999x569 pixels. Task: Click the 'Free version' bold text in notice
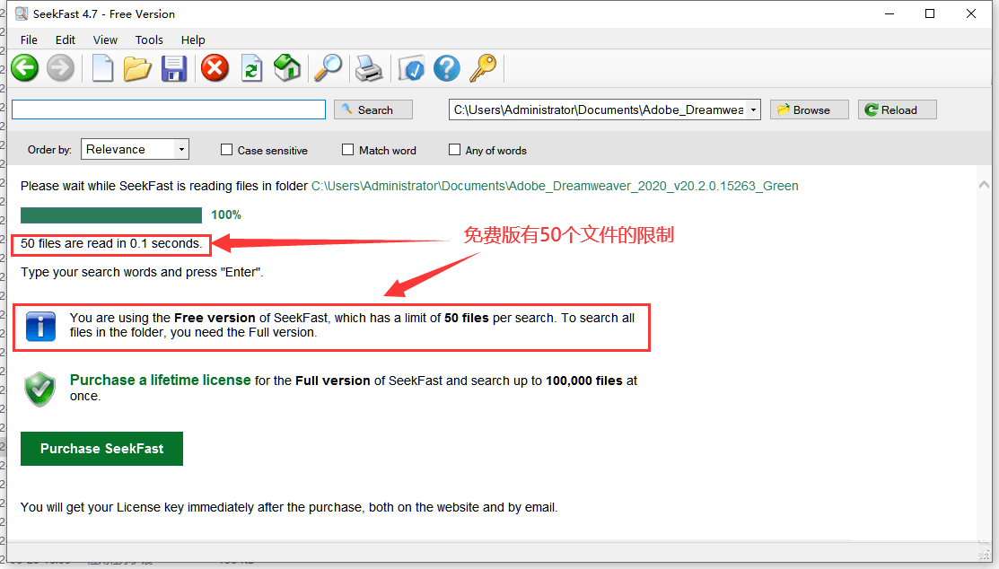pyautogui.click(x=215, y=318)
